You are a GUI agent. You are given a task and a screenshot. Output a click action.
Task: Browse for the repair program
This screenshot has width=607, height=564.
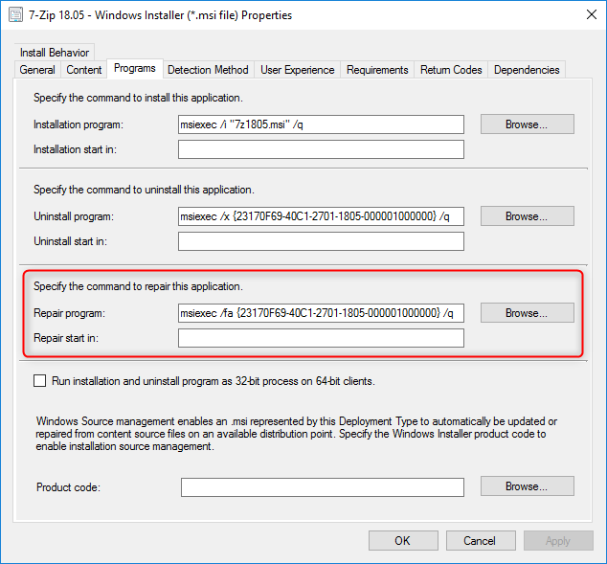528,313
